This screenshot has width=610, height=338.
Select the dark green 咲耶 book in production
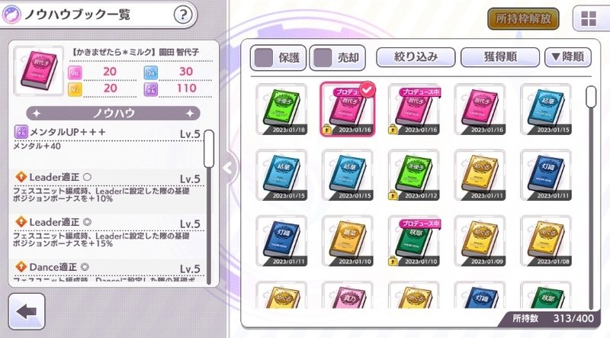[x=414, y=241]
